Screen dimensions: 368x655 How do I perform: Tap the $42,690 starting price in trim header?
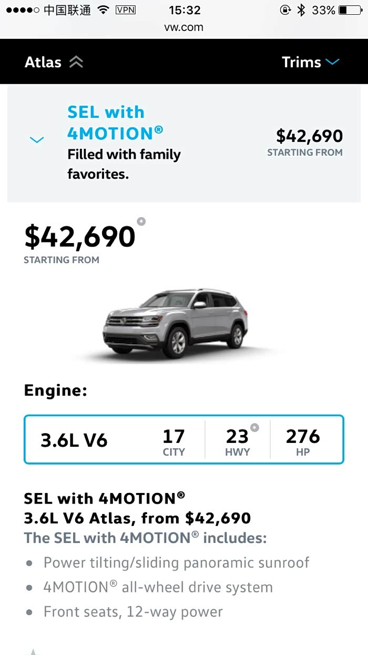point(309,136)
